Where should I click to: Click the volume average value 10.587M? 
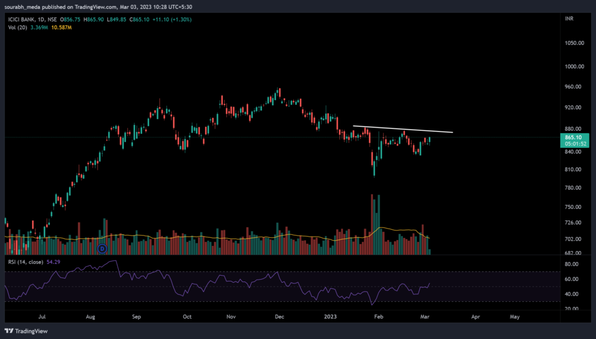62,27
